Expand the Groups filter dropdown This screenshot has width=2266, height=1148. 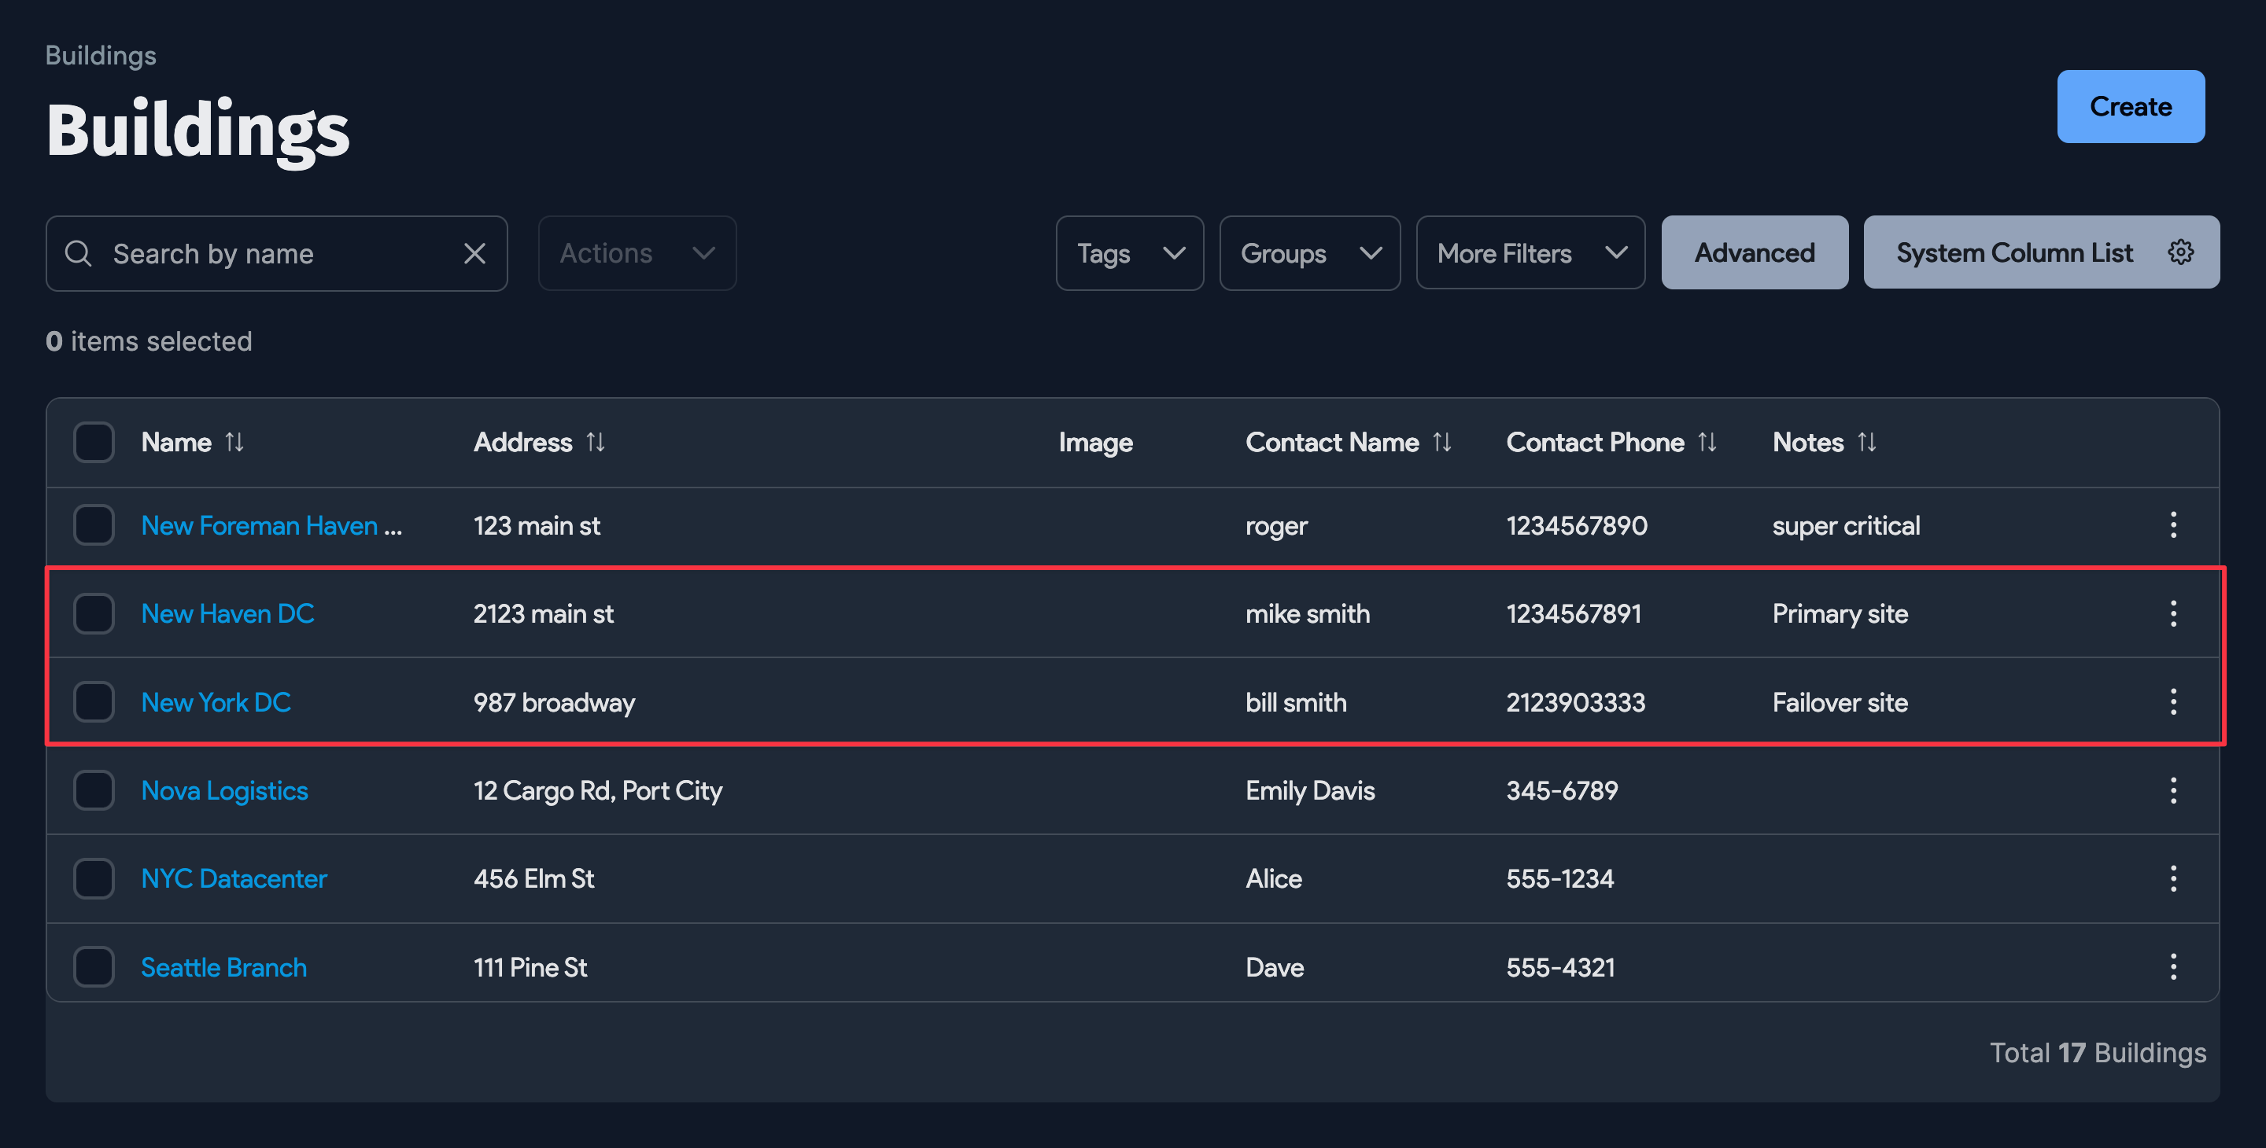(x=1310, y=253)
